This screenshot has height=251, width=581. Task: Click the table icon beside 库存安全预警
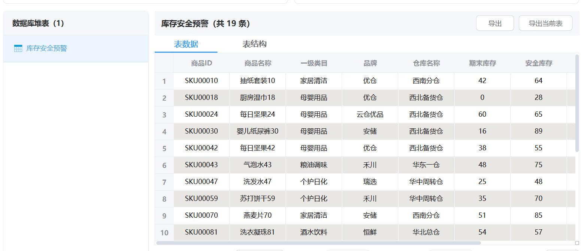18,48
